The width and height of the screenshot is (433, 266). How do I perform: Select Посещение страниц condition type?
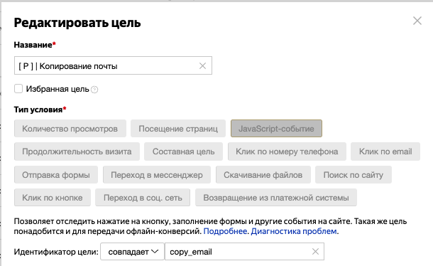point(178,129)
